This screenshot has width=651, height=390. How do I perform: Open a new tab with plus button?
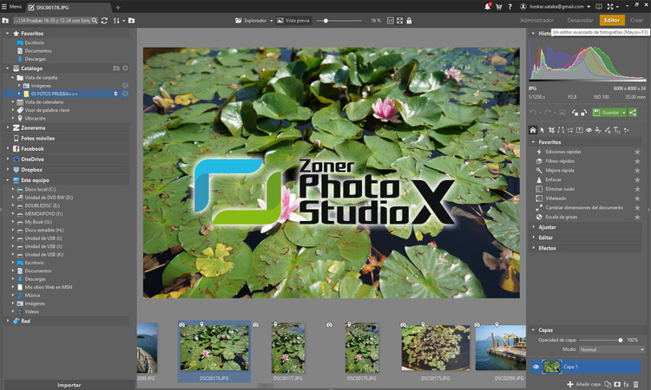coord(118,8)
